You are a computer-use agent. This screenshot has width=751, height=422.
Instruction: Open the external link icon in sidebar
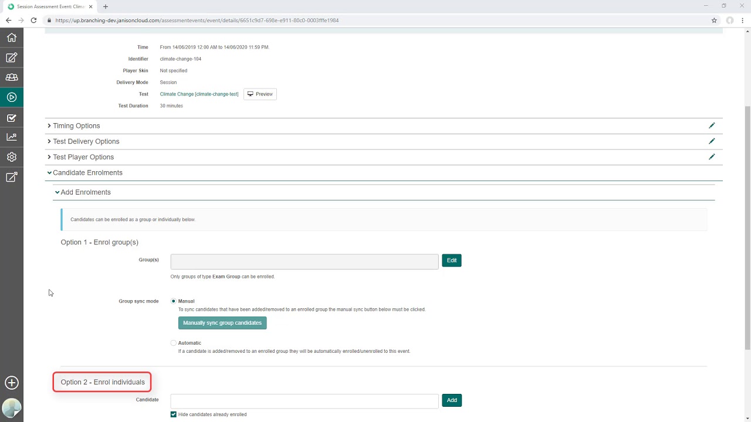click(x=12, y=177)
